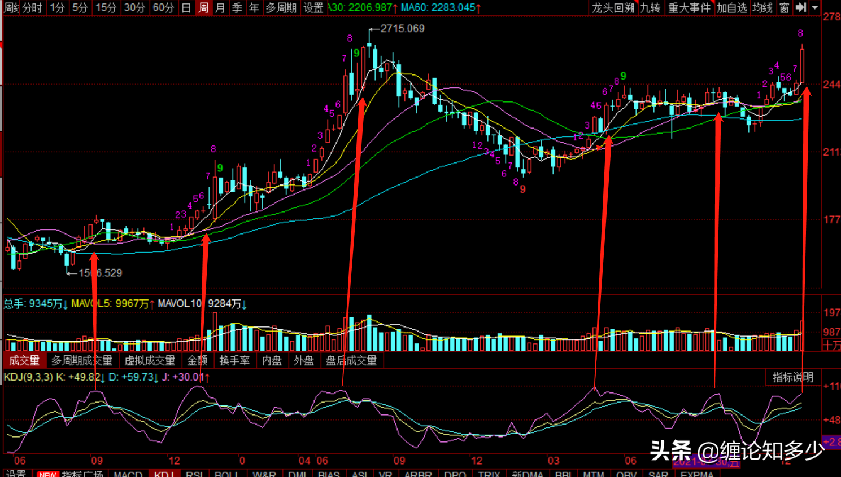Switch indicator to 新DMA
The width and height of the screenshot is (841, 477).
tap(528, 474)
